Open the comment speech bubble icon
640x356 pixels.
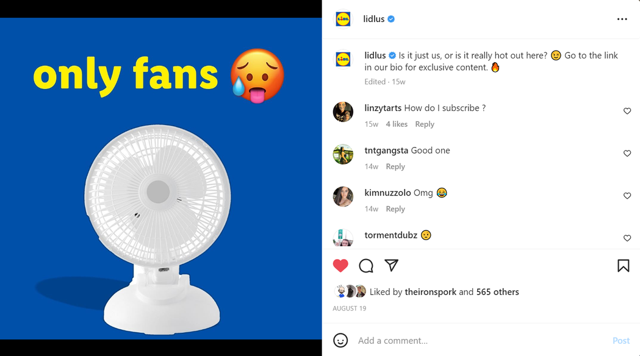pos(366,266)
